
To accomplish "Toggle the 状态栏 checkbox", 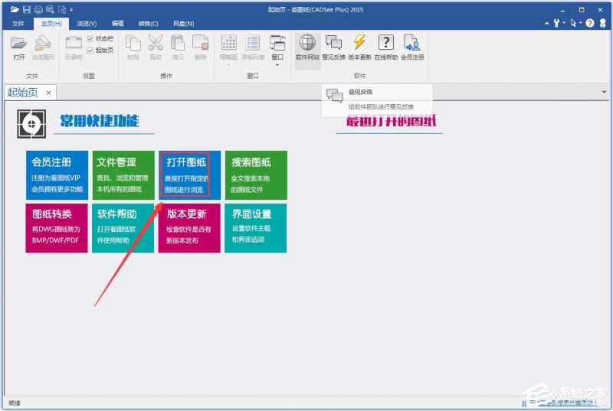I will click(90, 39).
